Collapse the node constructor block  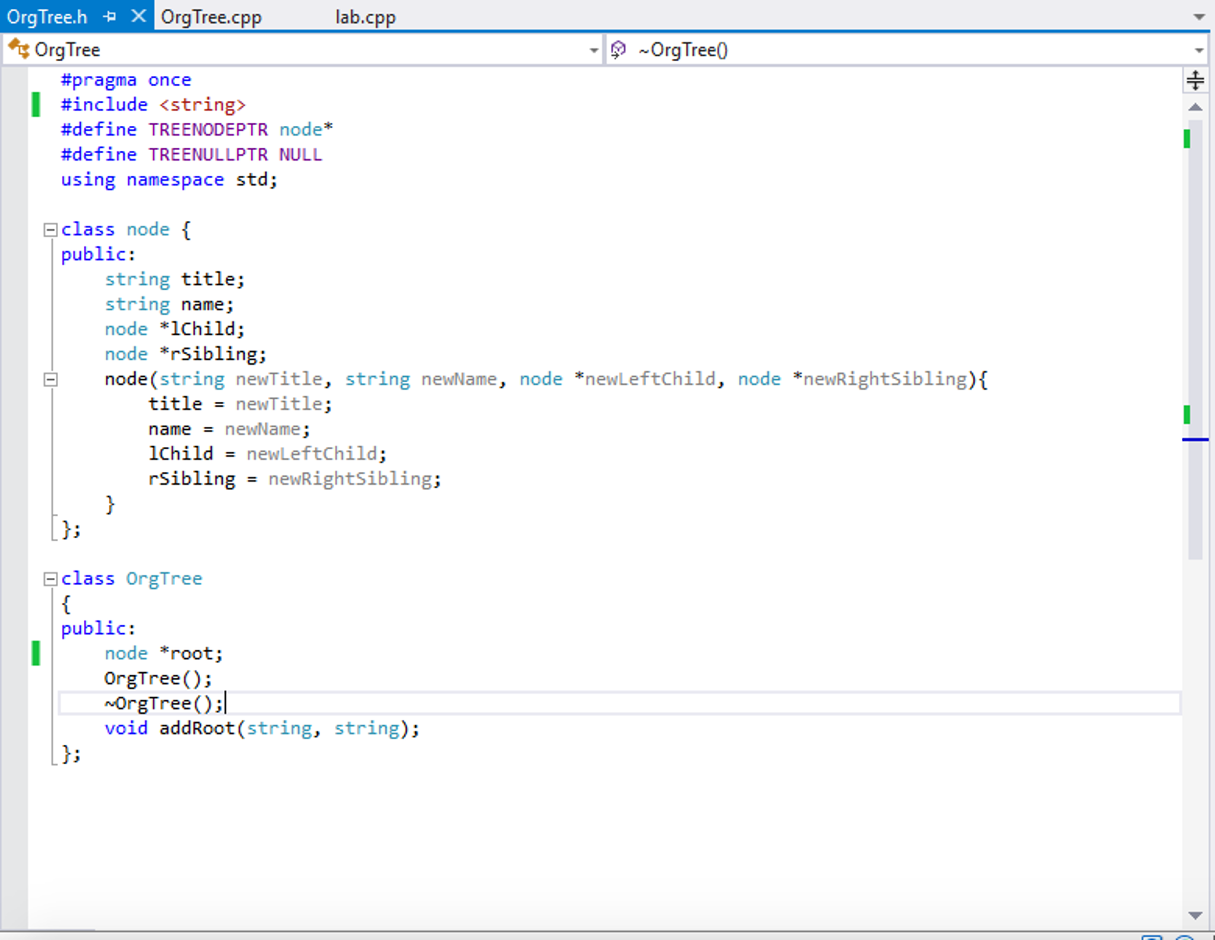pyautogui.click(x=50, y=379)
